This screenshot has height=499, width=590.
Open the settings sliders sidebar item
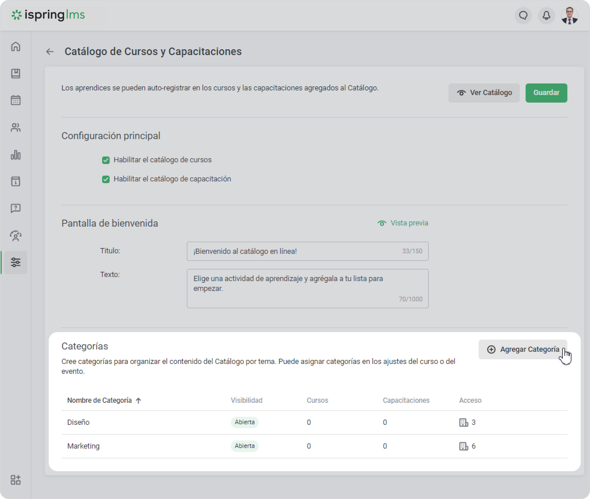coord(16,262)
